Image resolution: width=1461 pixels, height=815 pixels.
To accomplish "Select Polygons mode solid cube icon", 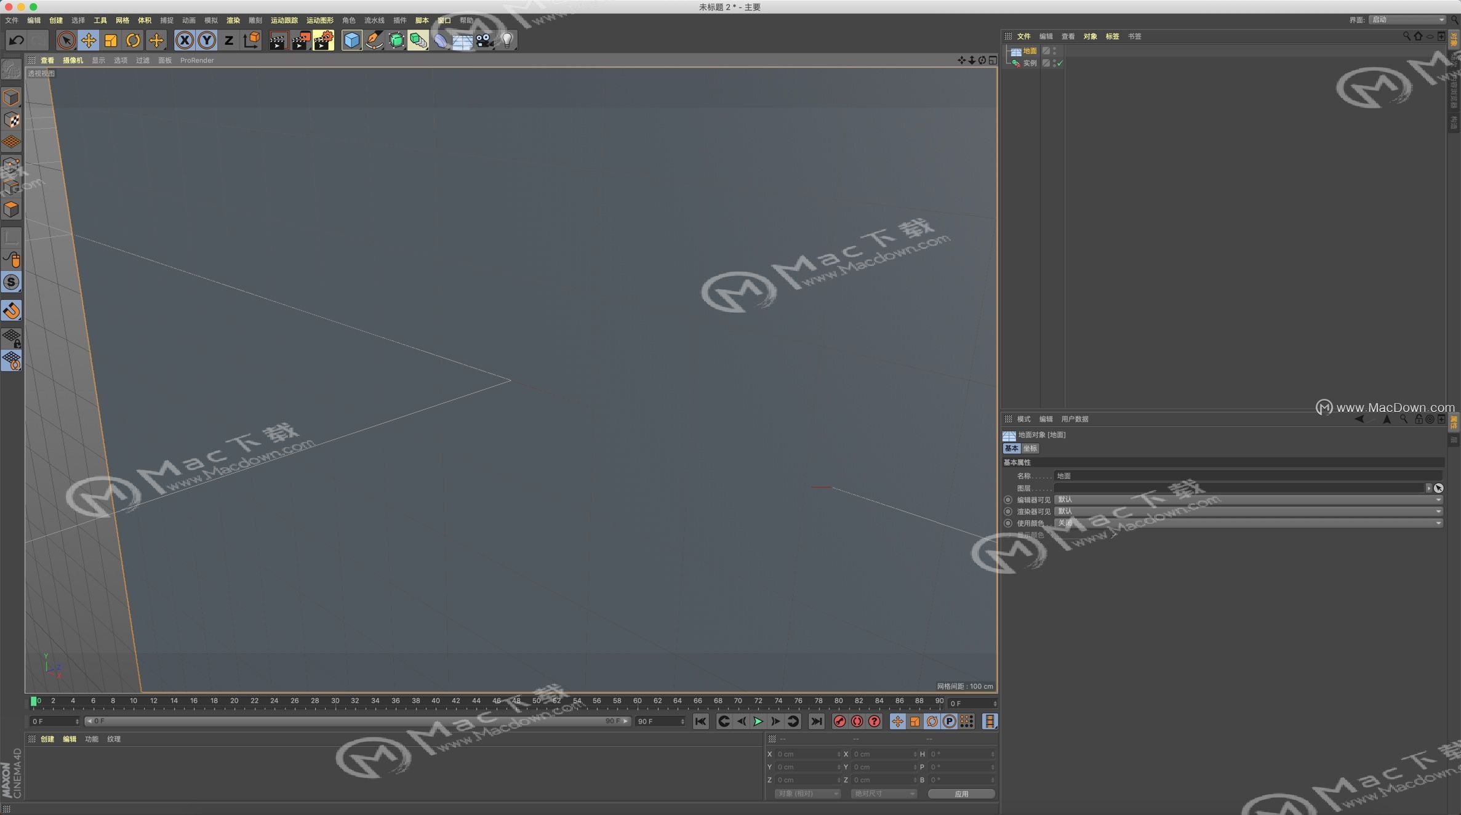I will [x=11, y=209].
